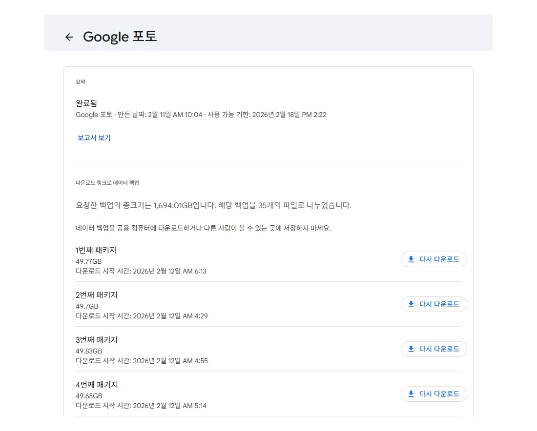
Task: Go back using the arrow beside Google 포토
Action: [x=69, y=37]
